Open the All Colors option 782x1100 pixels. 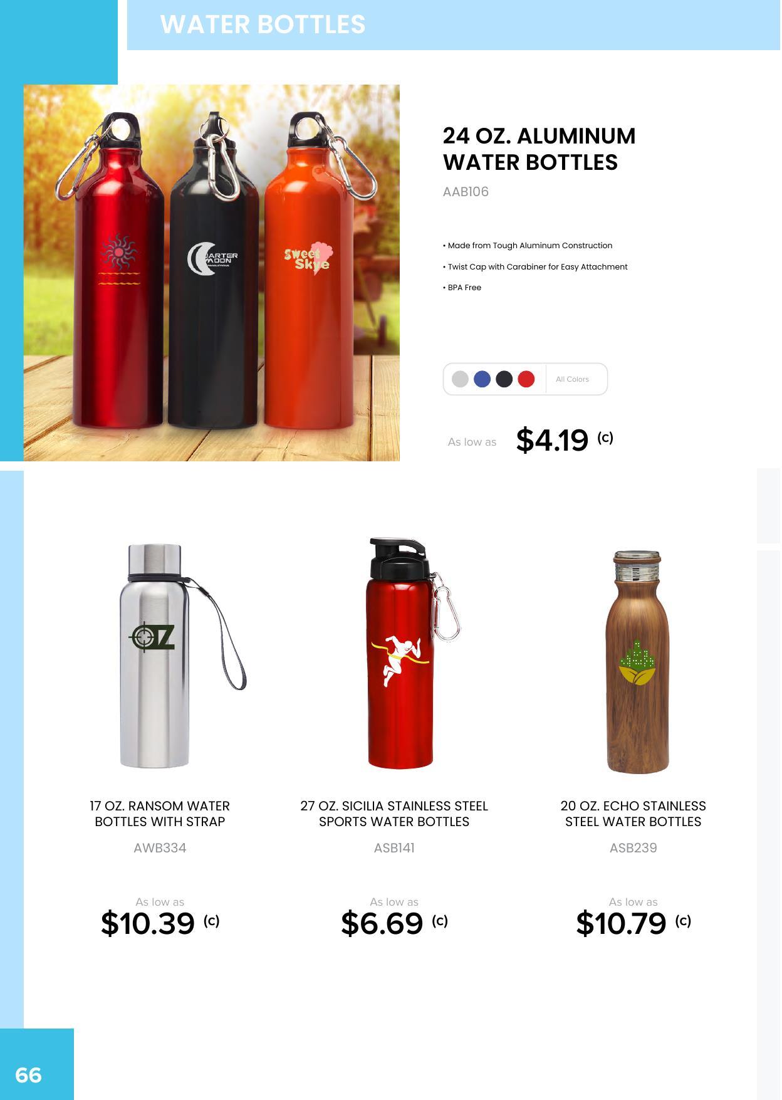pyautogui.click(x=572, y=379)
